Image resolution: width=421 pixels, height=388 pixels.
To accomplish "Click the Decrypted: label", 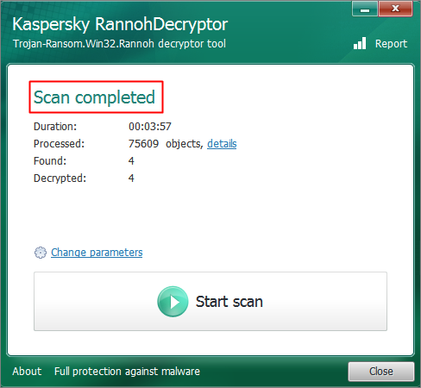I will 60,178.
